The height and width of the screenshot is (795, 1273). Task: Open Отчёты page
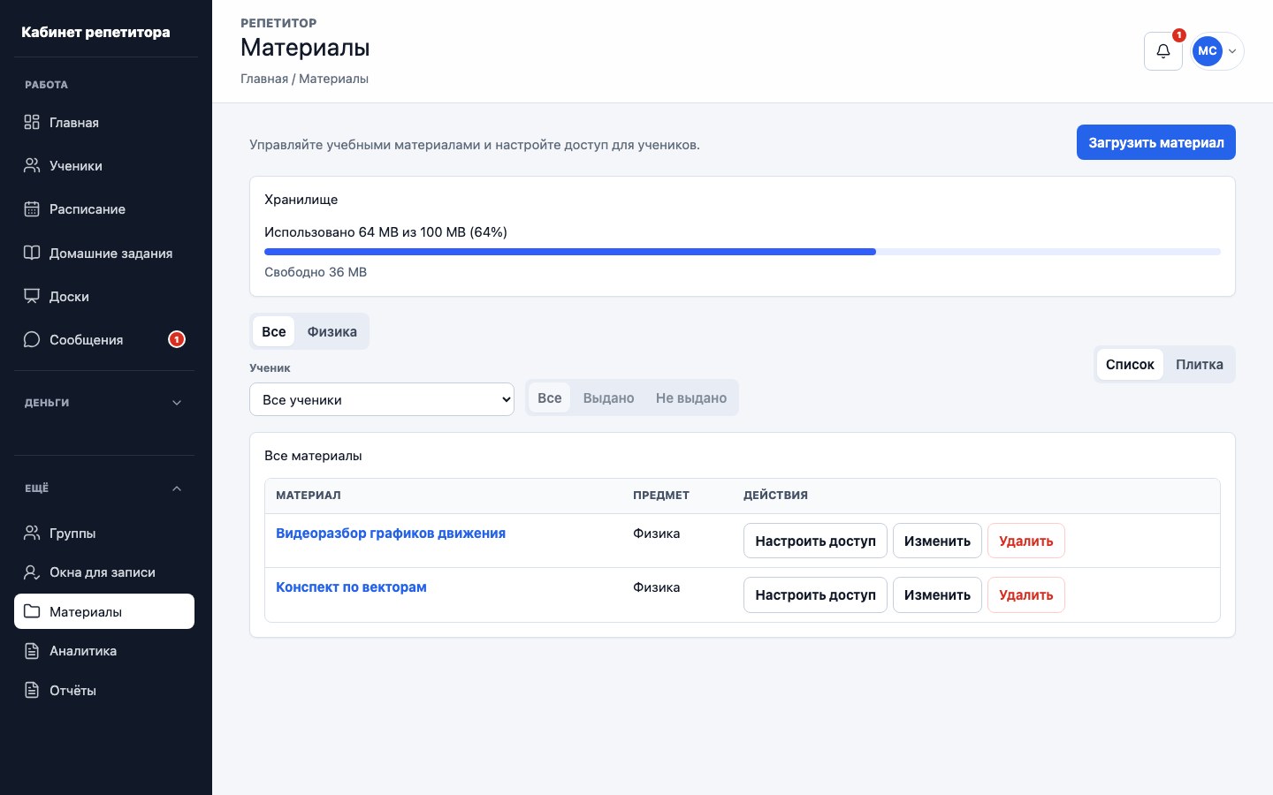pos(104,690)
